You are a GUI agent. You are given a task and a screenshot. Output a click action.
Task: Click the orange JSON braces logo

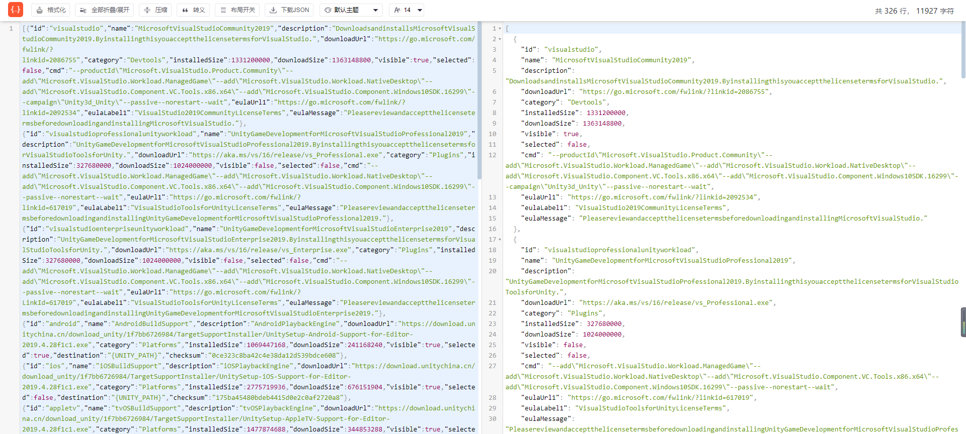point(16,10)
